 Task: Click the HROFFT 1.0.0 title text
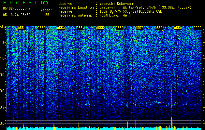click(x=25, y=3)
